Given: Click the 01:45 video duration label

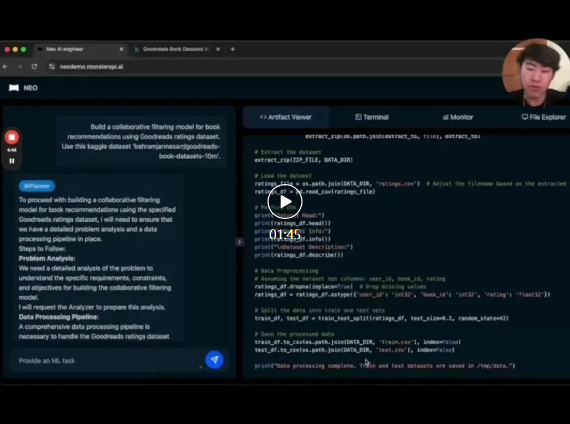Looking at the screenshot, I should (x=285, y=234).
